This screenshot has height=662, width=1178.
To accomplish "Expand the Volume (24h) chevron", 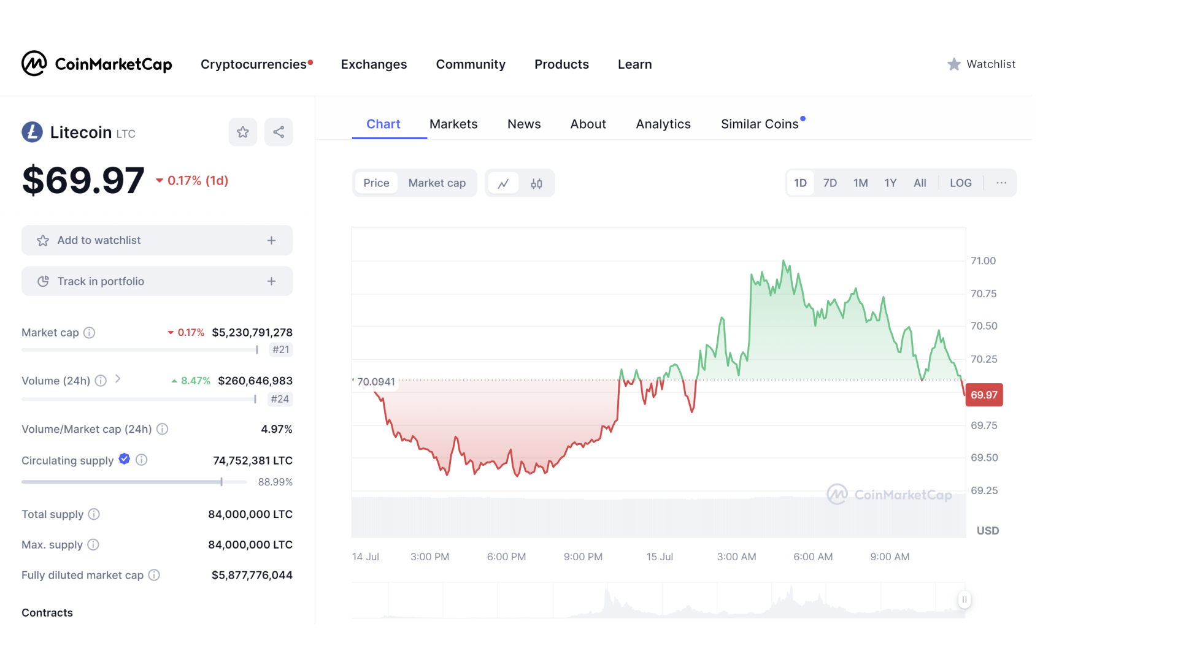I will (x=118, y=379).
